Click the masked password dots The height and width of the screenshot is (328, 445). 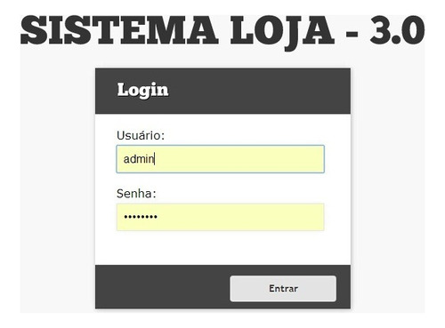[x=141, y=217]
